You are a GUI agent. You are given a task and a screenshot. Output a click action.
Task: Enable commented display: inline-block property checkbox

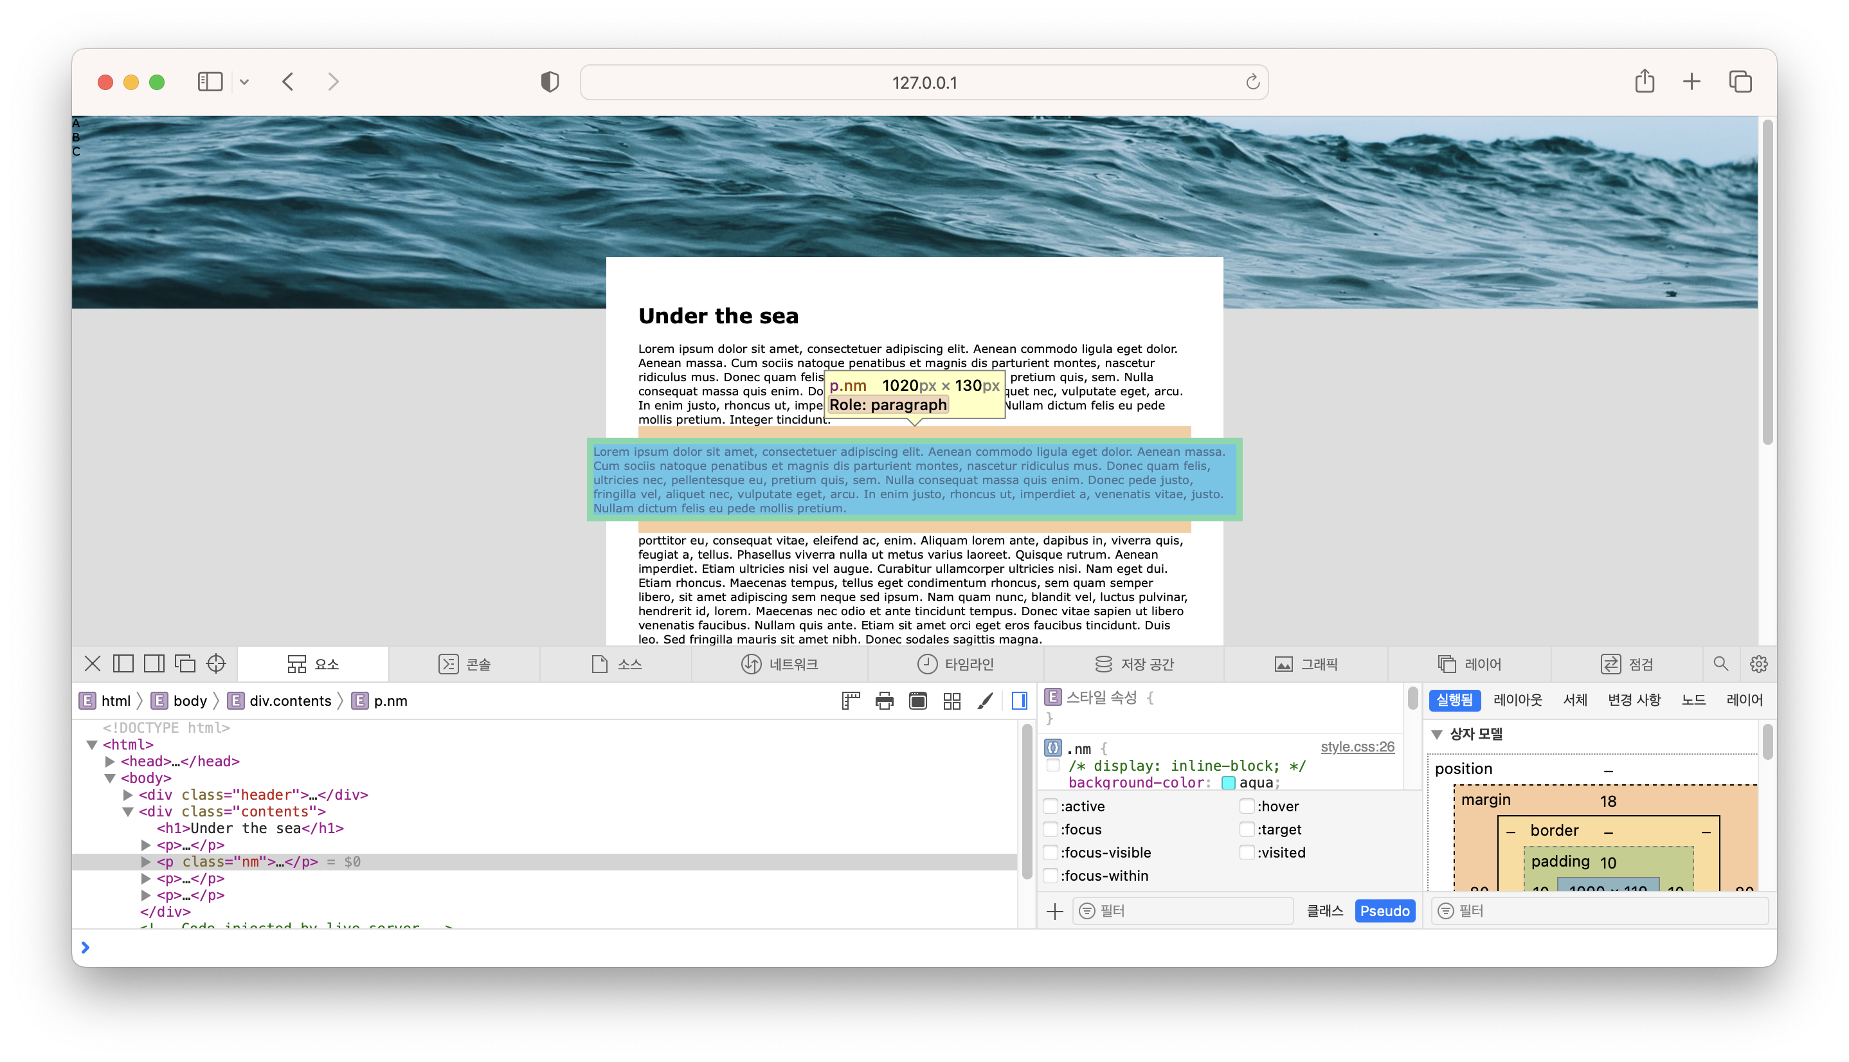click(1052, 765)
